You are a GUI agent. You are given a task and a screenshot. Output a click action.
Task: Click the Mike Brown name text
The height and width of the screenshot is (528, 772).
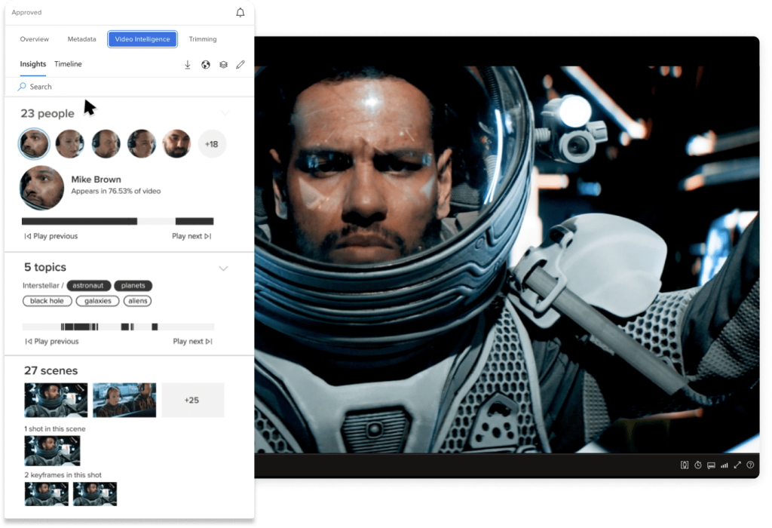pyautogui.click(x=96, y=180)
